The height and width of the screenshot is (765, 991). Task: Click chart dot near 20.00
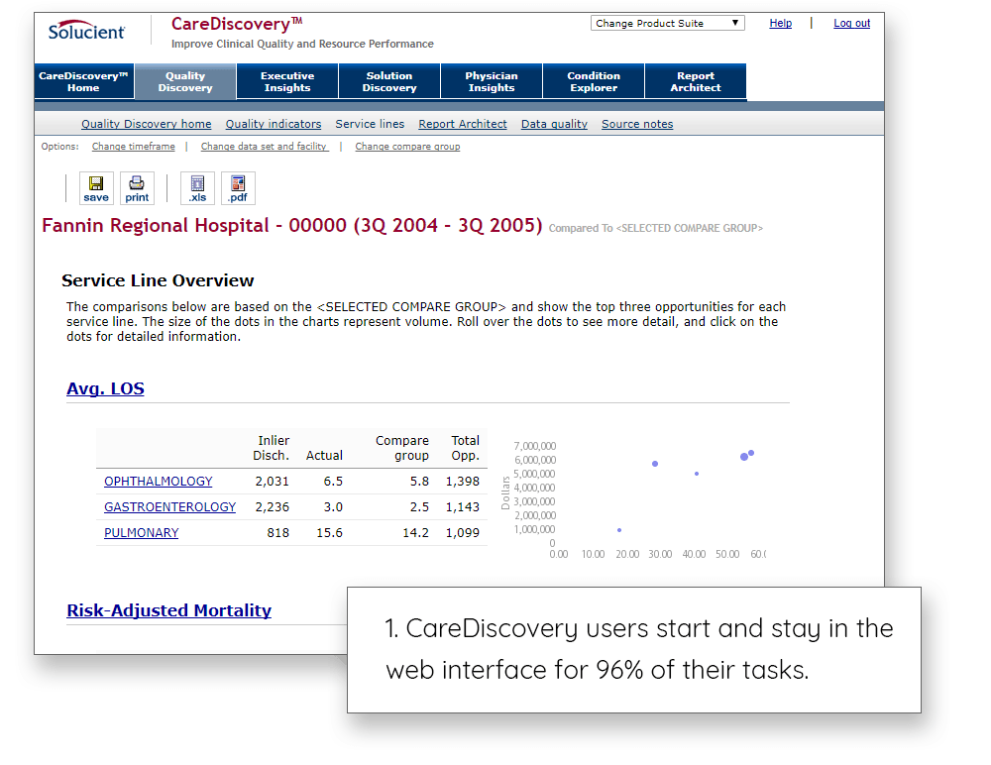(x=619, y=530)
